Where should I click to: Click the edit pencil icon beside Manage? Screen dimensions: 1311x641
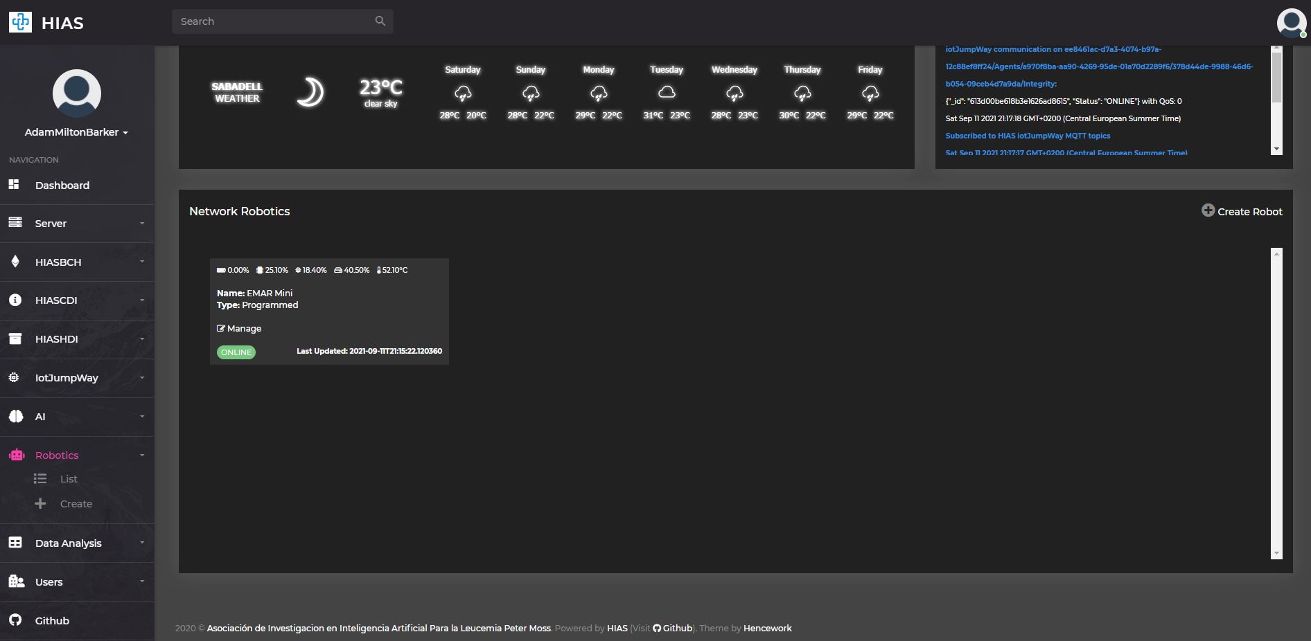coord(221,328)
